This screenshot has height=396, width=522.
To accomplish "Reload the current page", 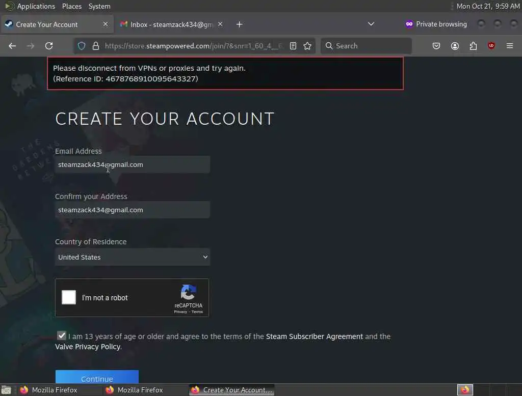I will point(49,46).
